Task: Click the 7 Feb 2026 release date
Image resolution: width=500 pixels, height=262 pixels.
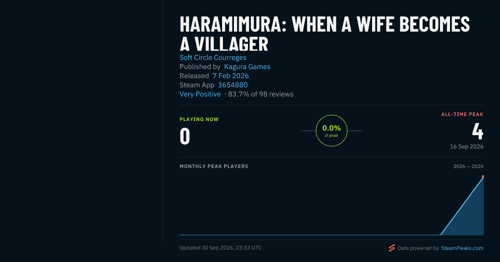Action: (x=230, y=76)
